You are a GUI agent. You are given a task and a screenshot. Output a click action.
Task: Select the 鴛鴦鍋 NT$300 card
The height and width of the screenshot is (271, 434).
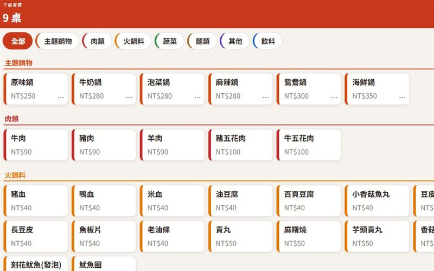(309, 89)
